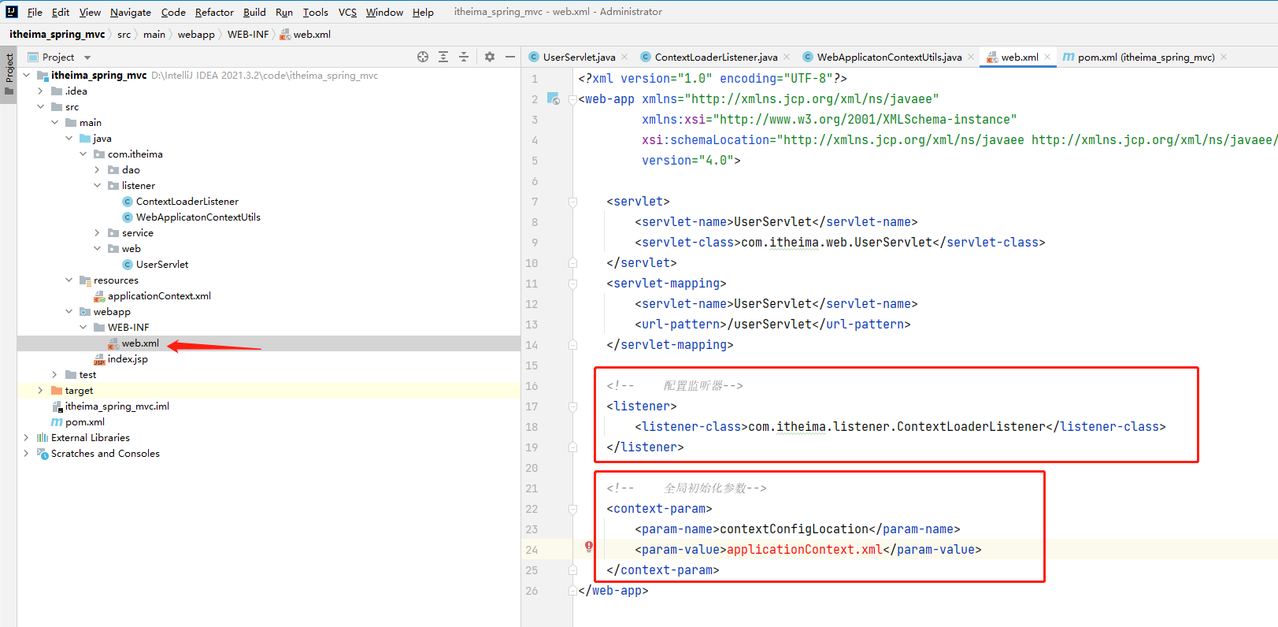The height and width of the screenshot is (627, 1278).
Task: Click the Expand All icon in Project panel
Action: coord(443,57)
